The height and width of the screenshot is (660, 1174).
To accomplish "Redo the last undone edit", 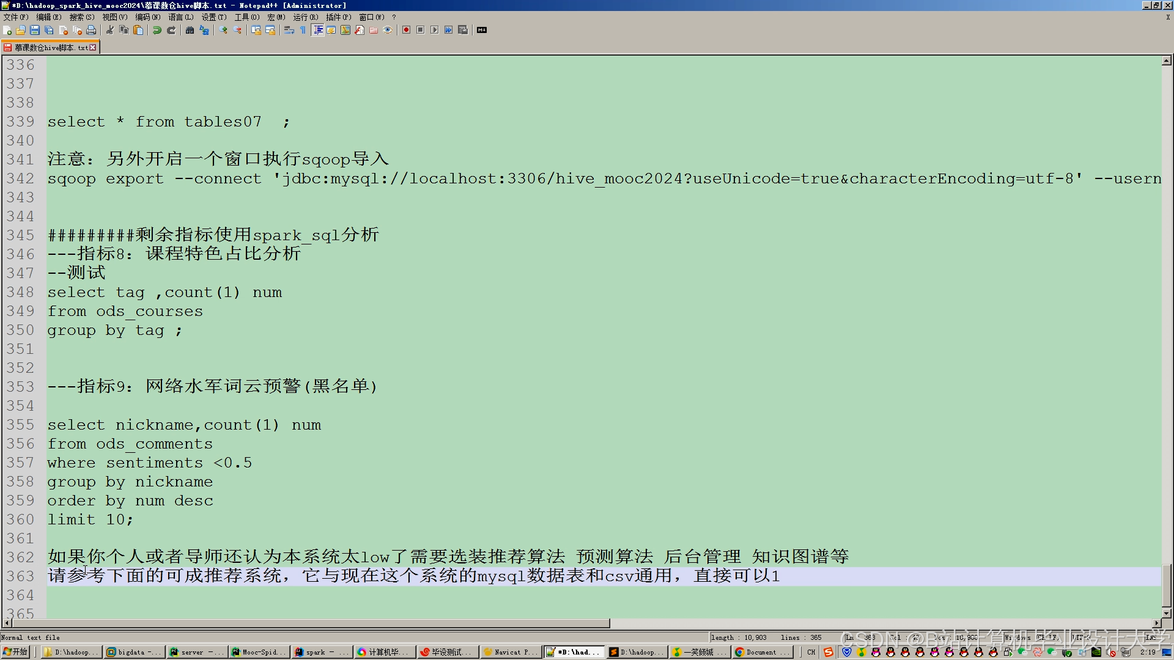I will click(x=171, y=30).
